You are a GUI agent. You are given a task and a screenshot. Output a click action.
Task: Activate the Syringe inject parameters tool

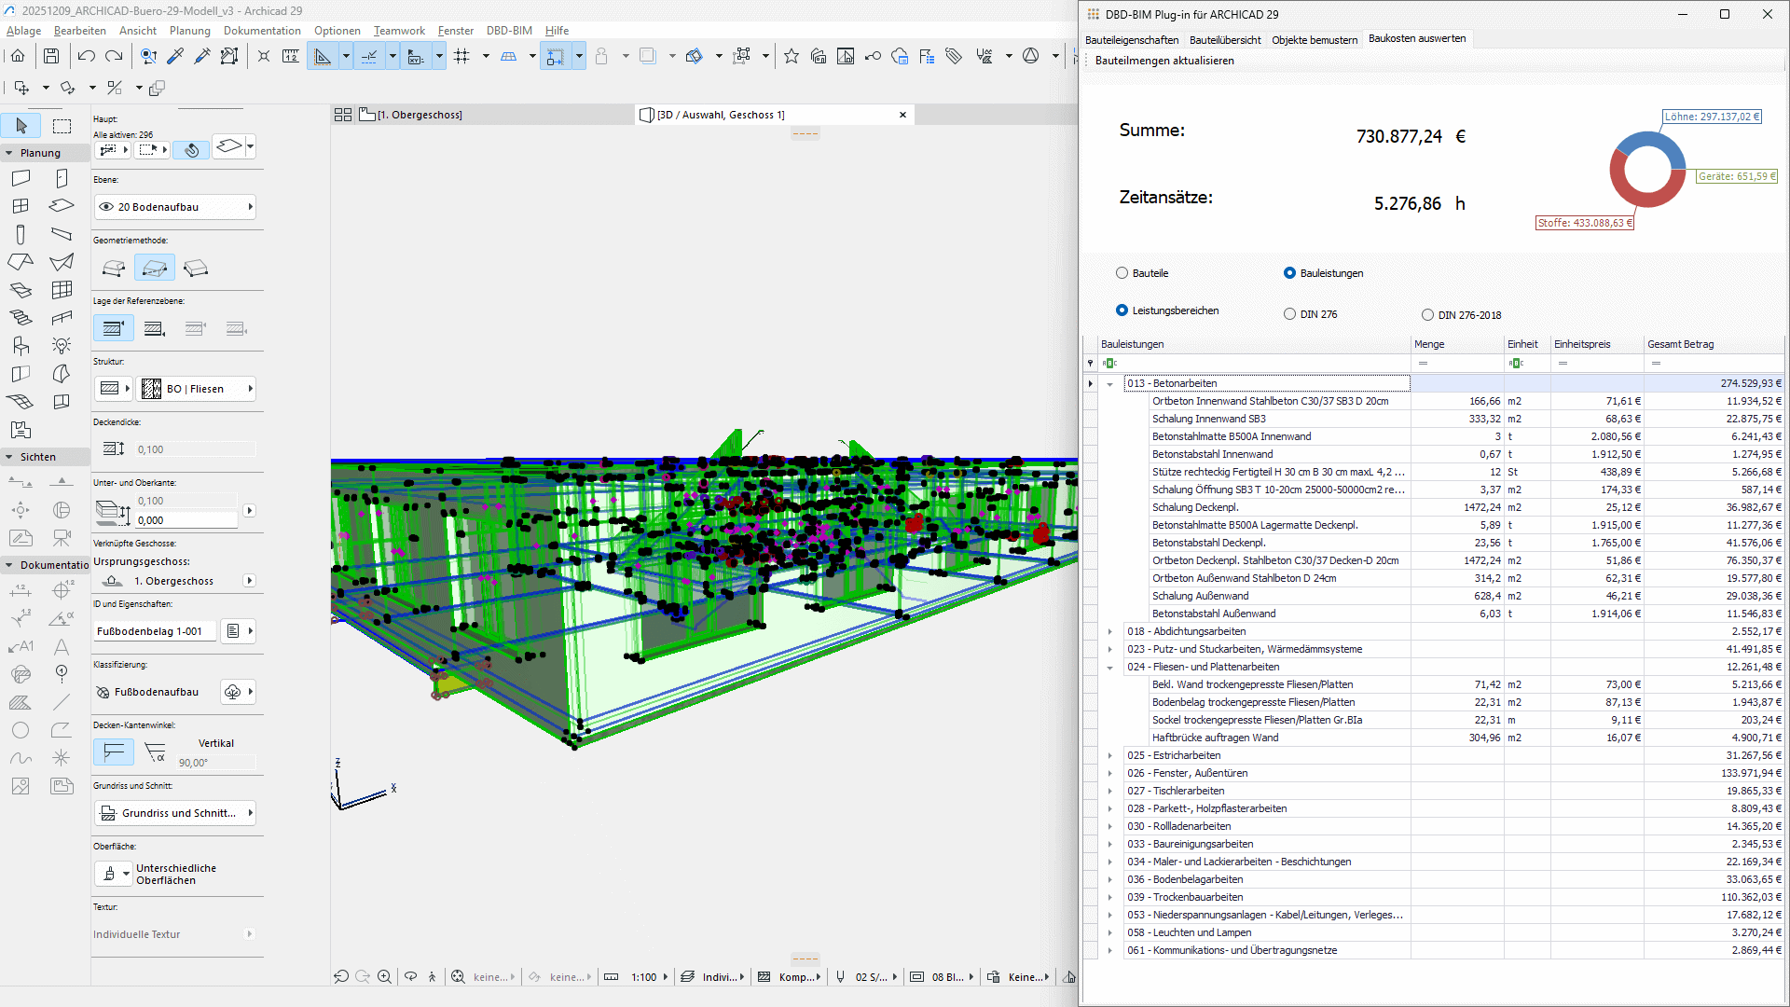coord(201,56)
